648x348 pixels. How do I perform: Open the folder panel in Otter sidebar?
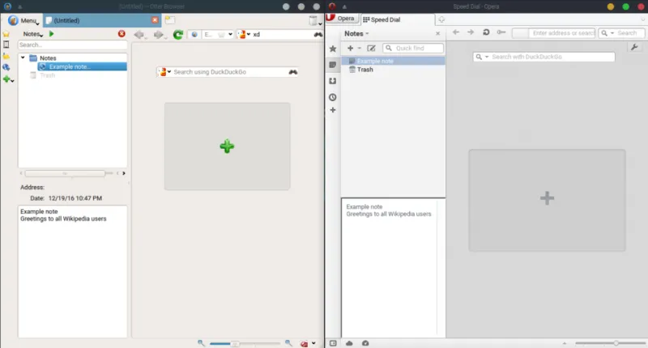(x=6, y=56)
